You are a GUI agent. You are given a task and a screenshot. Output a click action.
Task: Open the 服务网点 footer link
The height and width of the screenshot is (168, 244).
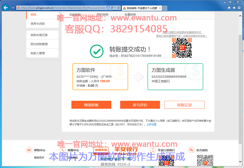tap(39, 157)
